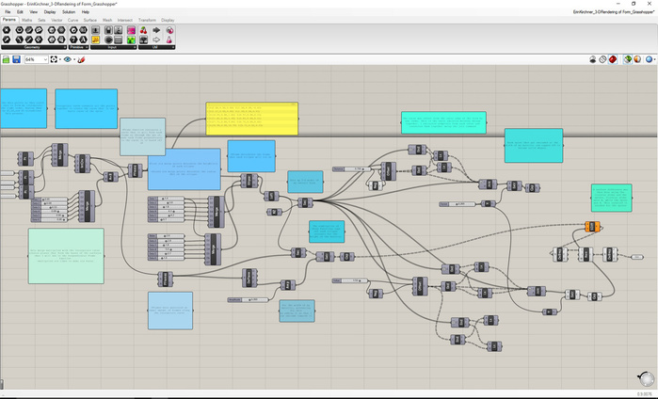Click the solid black arrow util icon

coord(156,30)
